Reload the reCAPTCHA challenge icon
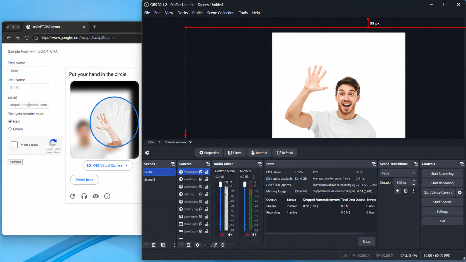This screenshot has height=262, width=466. pos(73,196)
